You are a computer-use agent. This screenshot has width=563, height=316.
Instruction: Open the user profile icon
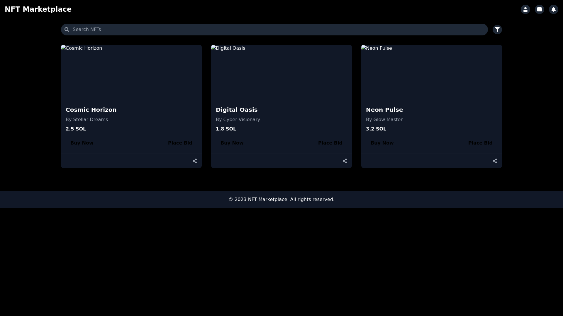tap(525, 9)
